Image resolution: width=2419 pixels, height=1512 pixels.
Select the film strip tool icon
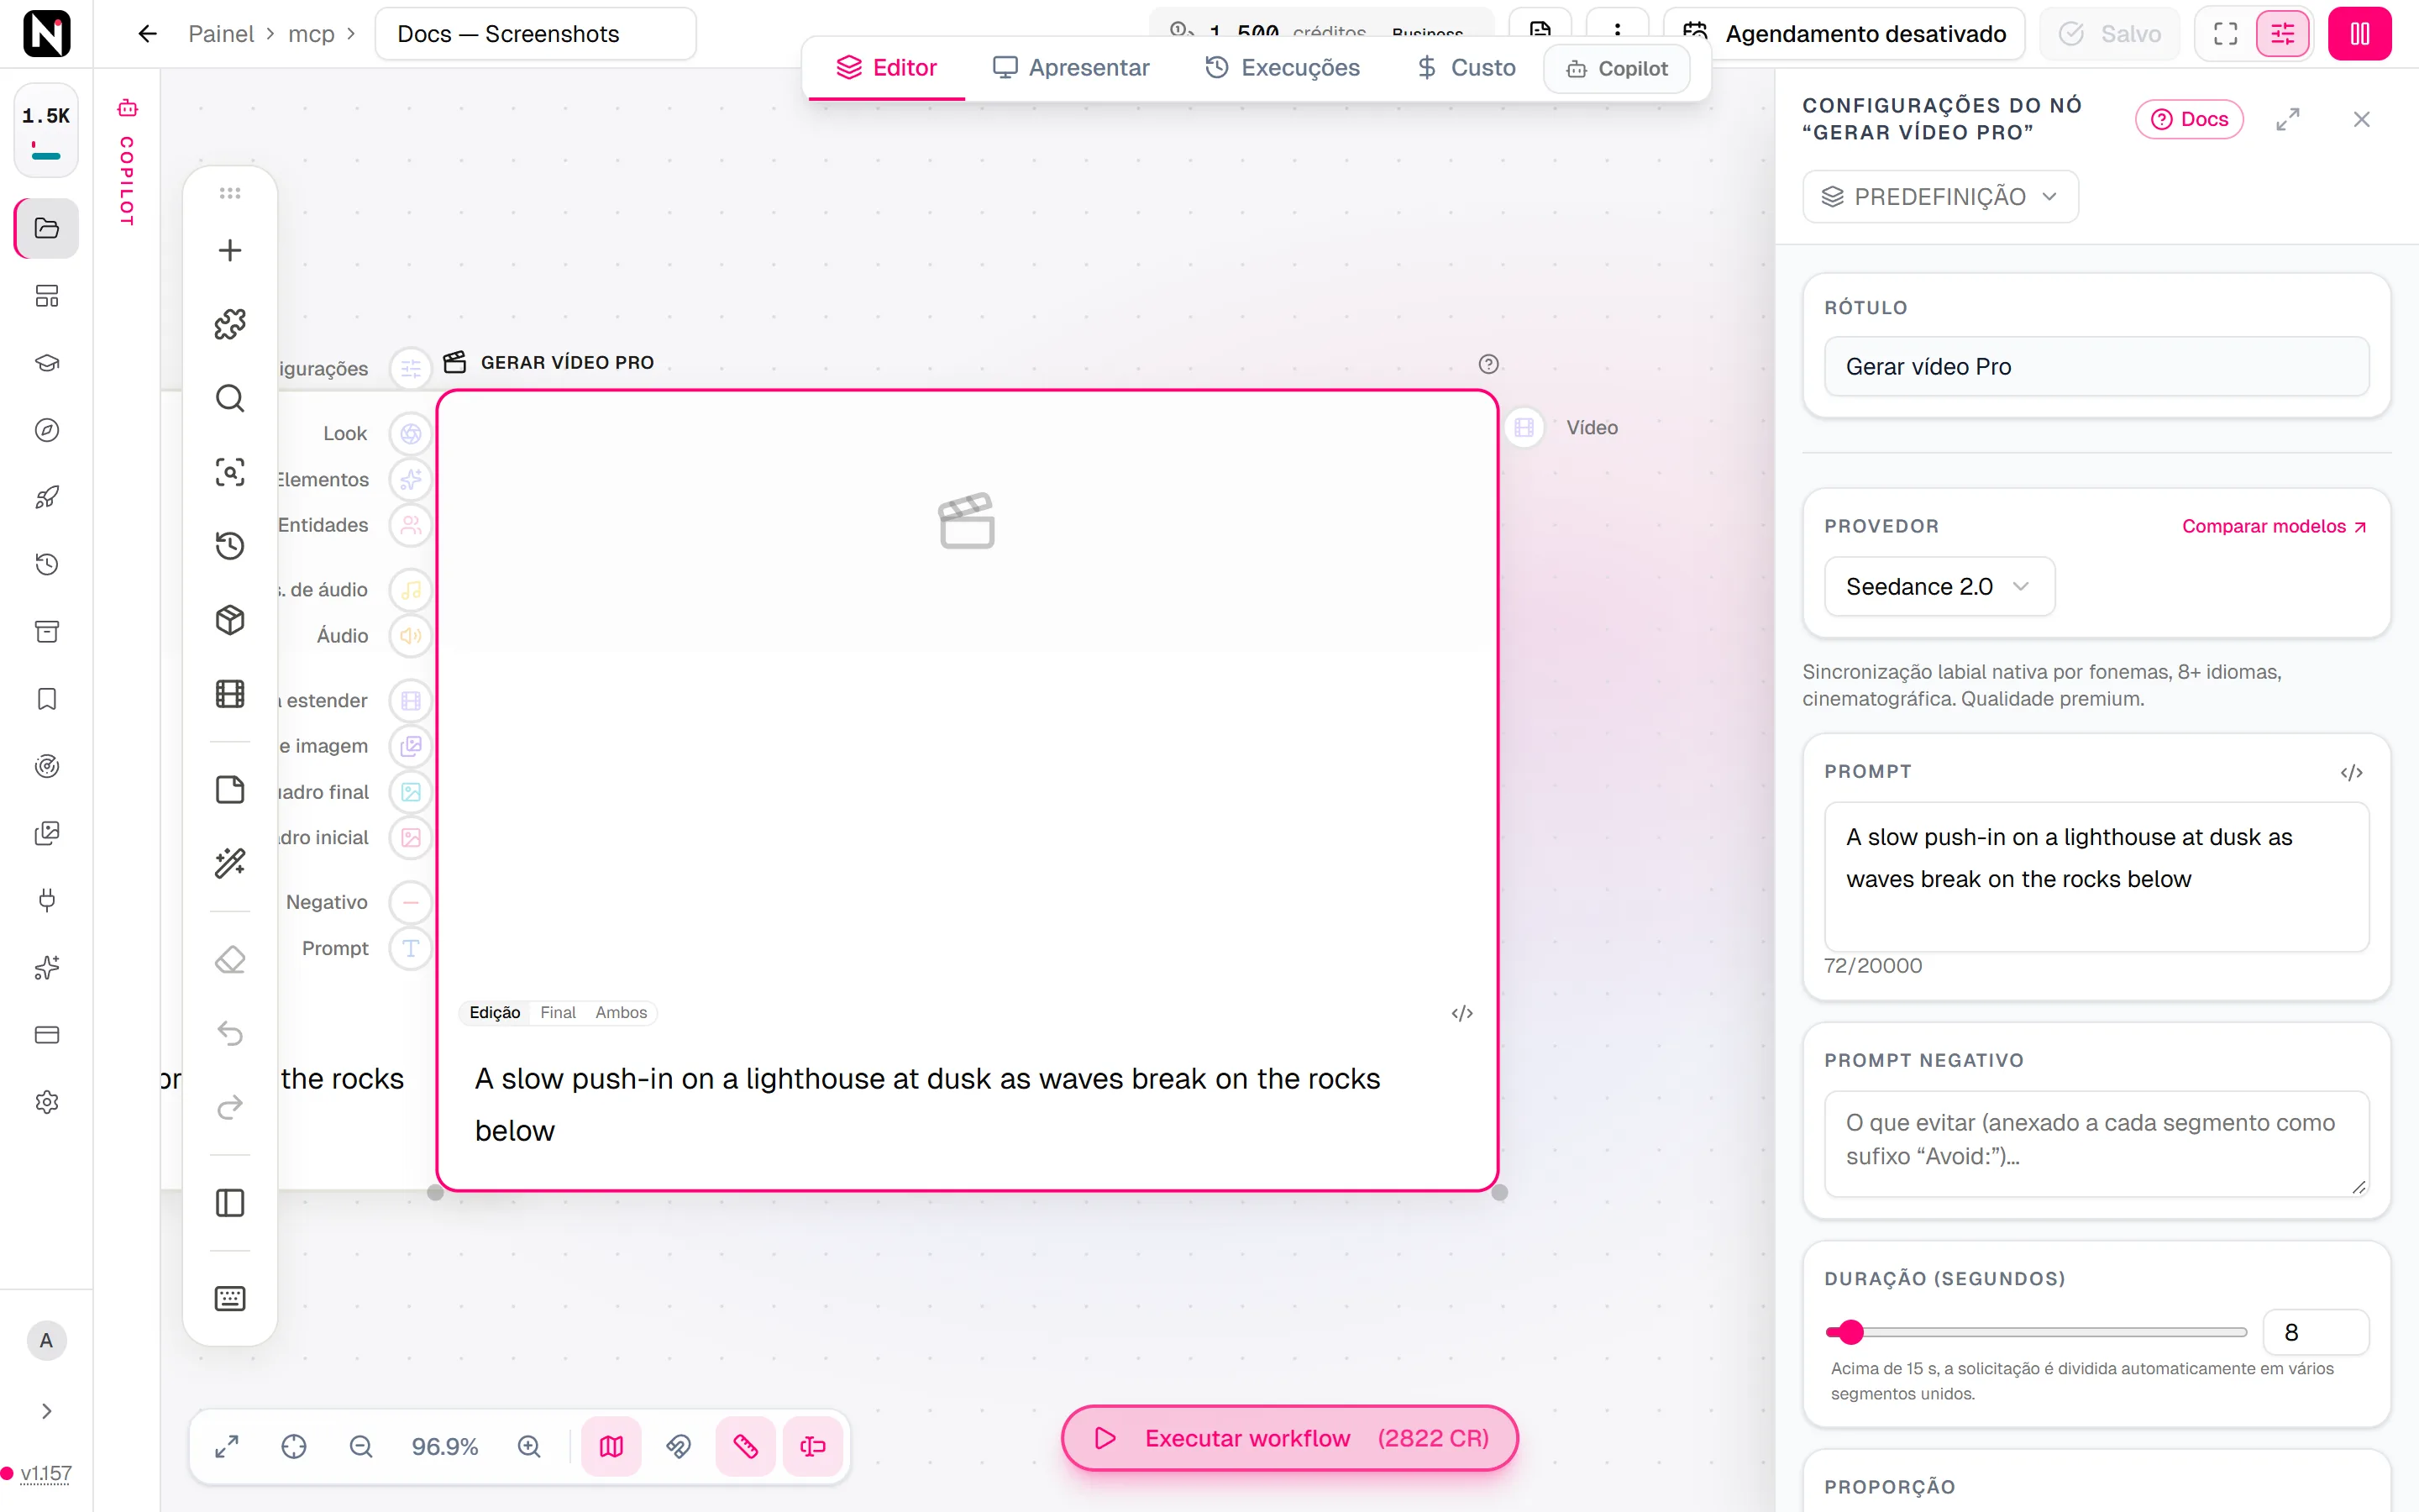click(230, 694)
